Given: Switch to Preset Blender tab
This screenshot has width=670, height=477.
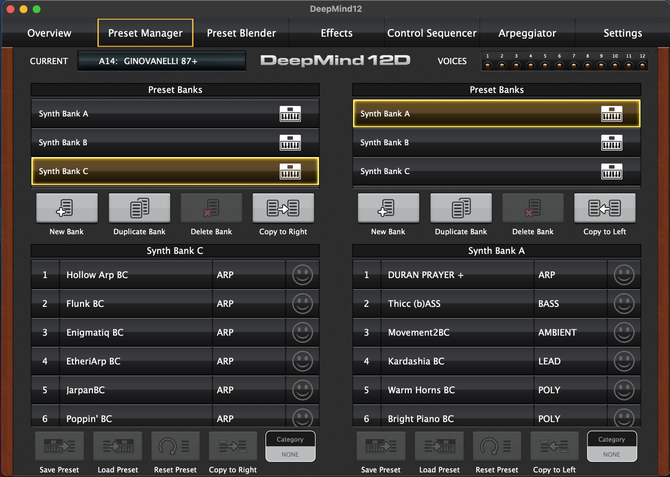Looking at the screenshot, I should tap(241, 33).
